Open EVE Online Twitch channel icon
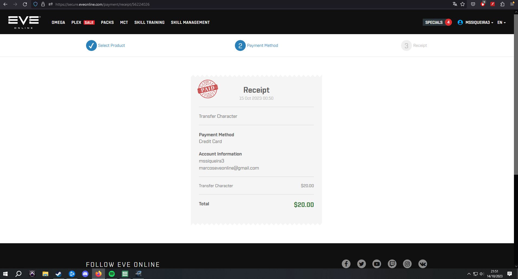Screen dimensions: 518x279 [x=392, y=264]
